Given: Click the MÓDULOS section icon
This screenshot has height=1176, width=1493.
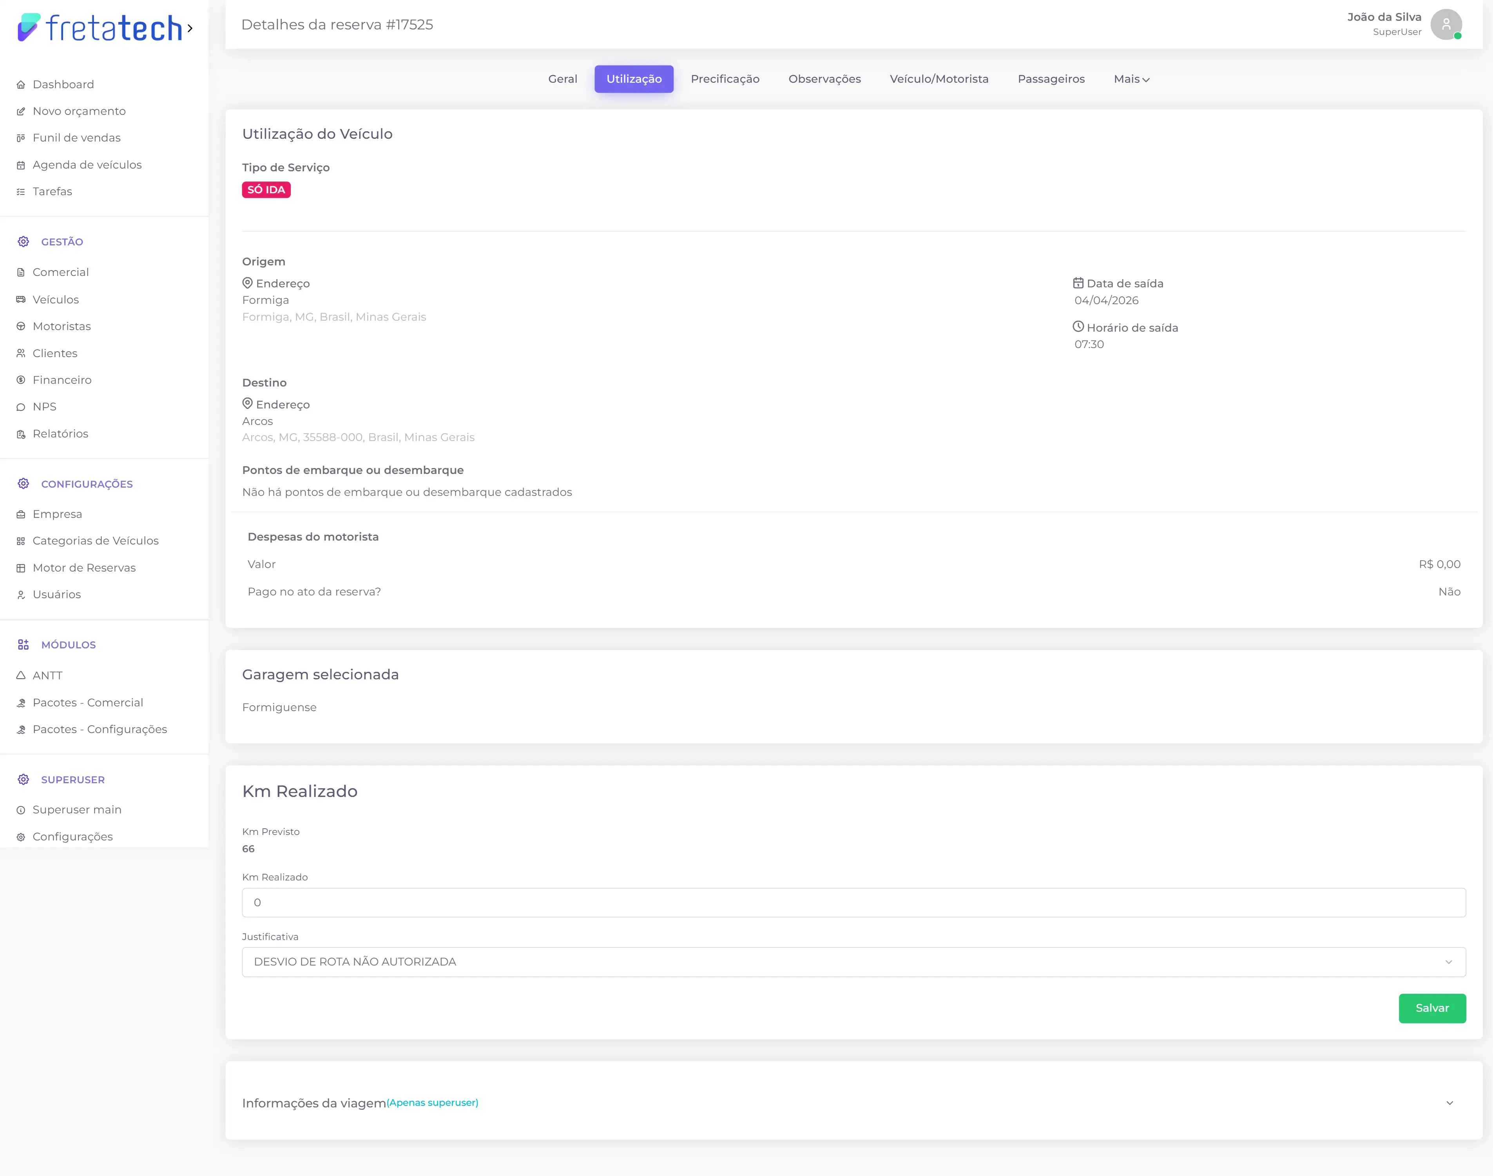Looking at the screenshot, I should pyautogui.click(x=24, y=645).
